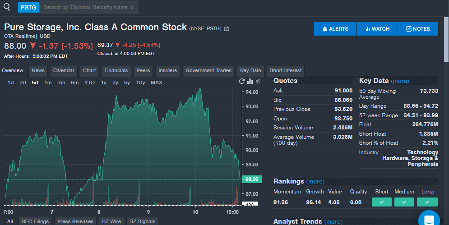The height and width of the screenshot is (225, 449).
Task: Toggle the Short trend checkmark
Action: [x=382, y=202]
